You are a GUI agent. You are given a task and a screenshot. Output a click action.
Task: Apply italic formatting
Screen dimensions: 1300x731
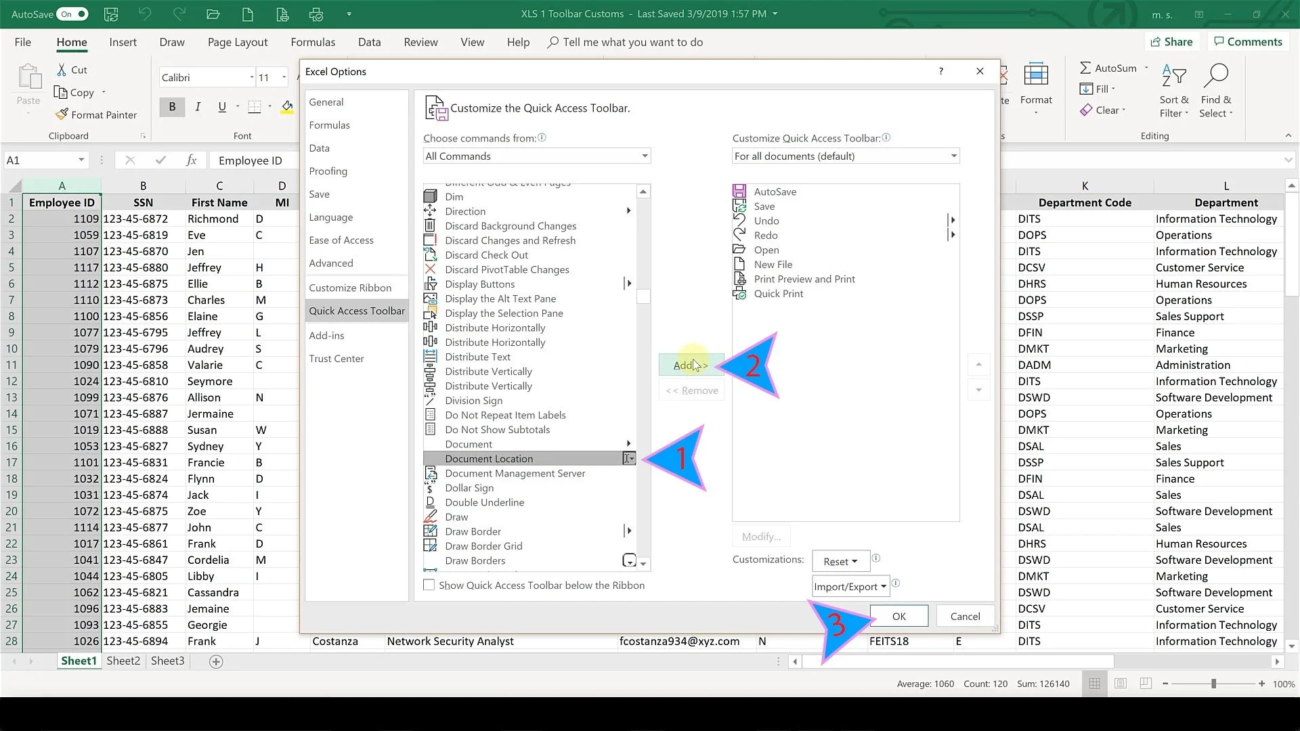(198, 106)
